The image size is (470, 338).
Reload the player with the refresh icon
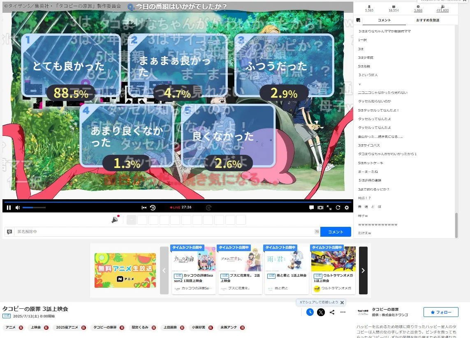[x=338, y=207]
